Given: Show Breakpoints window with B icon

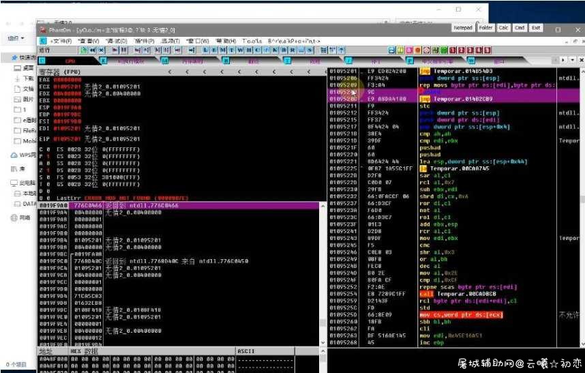Looking at the screenshot, I should click(284, 50).
